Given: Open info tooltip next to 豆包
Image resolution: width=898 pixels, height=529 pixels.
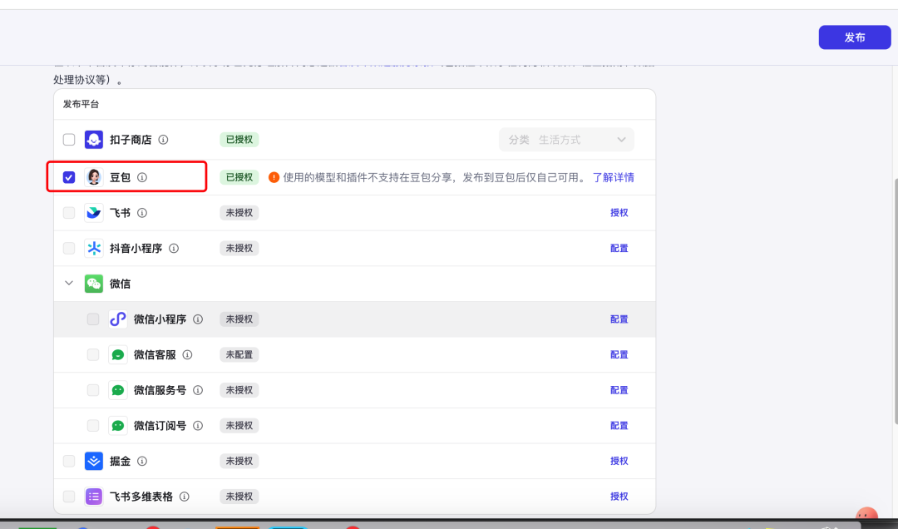Looking at the screenshot, I should click(142, 177).
